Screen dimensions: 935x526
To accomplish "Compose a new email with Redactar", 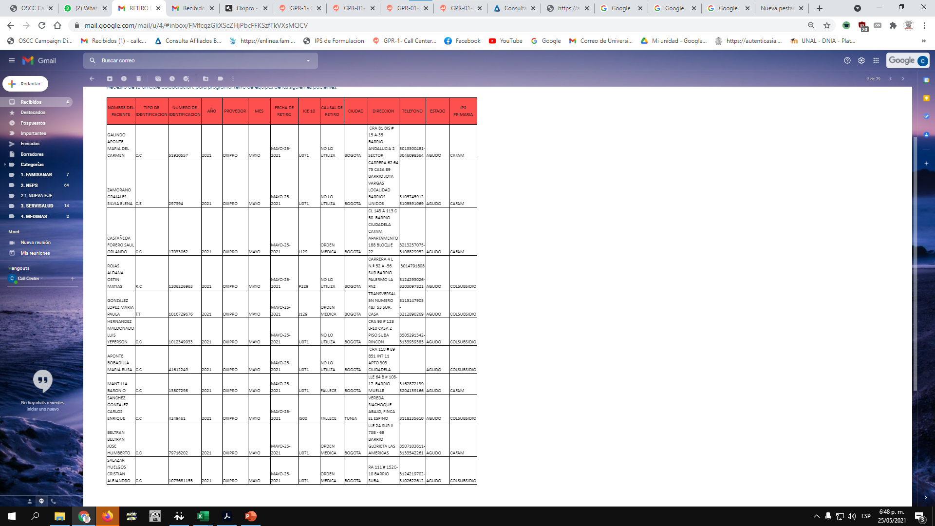I will (x=25, y=84).
